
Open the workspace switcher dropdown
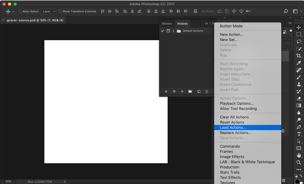pos(297,11)
